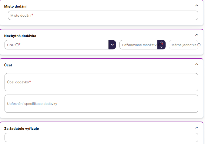
Task: Focus the Upřesnění specifikace dodávky field
Action: coord(101,104)
